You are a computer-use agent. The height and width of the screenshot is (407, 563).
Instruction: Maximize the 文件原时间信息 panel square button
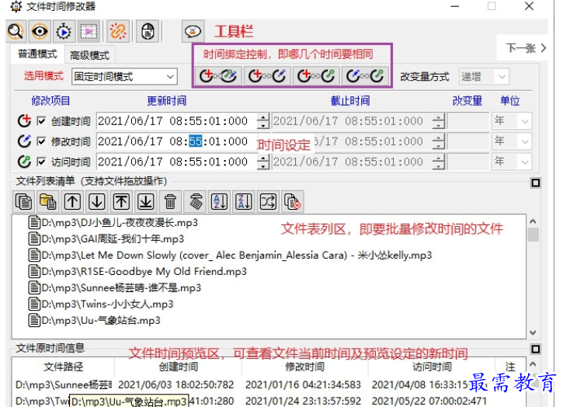535,350
